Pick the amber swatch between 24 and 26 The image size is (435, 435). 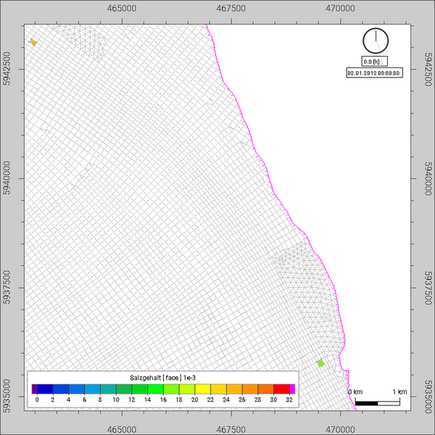234,389
